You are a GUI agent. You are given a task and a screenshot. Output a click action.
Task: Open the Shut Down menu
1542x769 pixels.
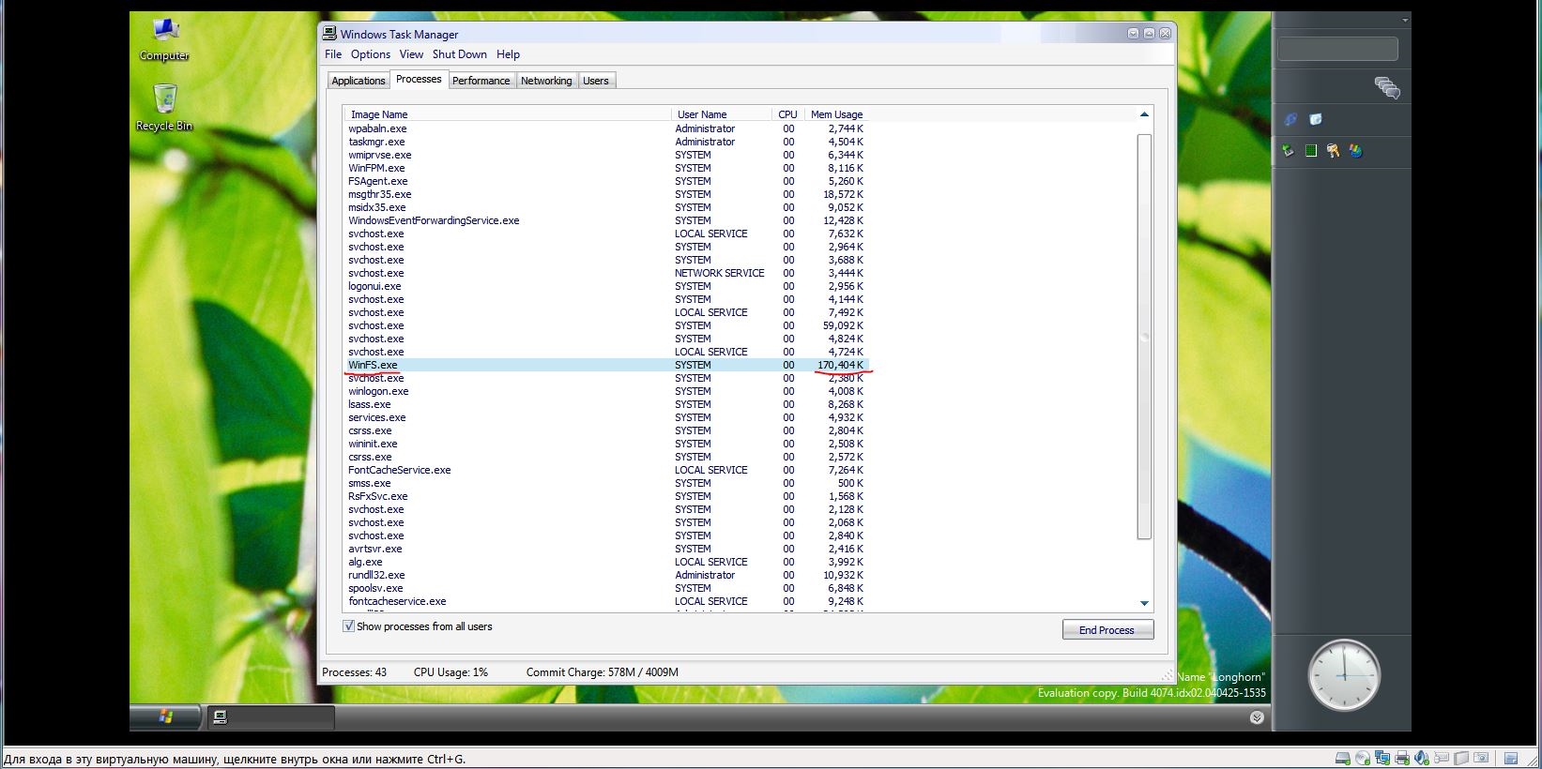point(460,54)
